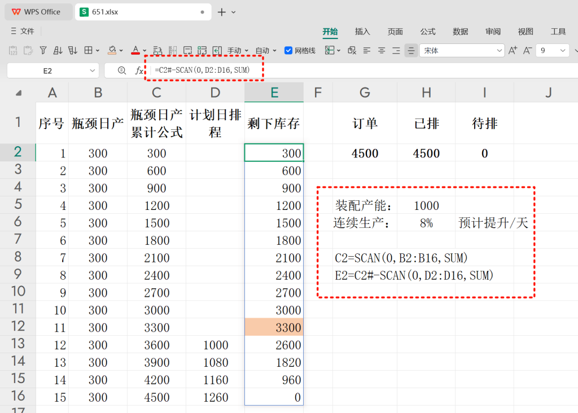Click the insert column icon in toolbar
The image size is (578, 413).
173,50
